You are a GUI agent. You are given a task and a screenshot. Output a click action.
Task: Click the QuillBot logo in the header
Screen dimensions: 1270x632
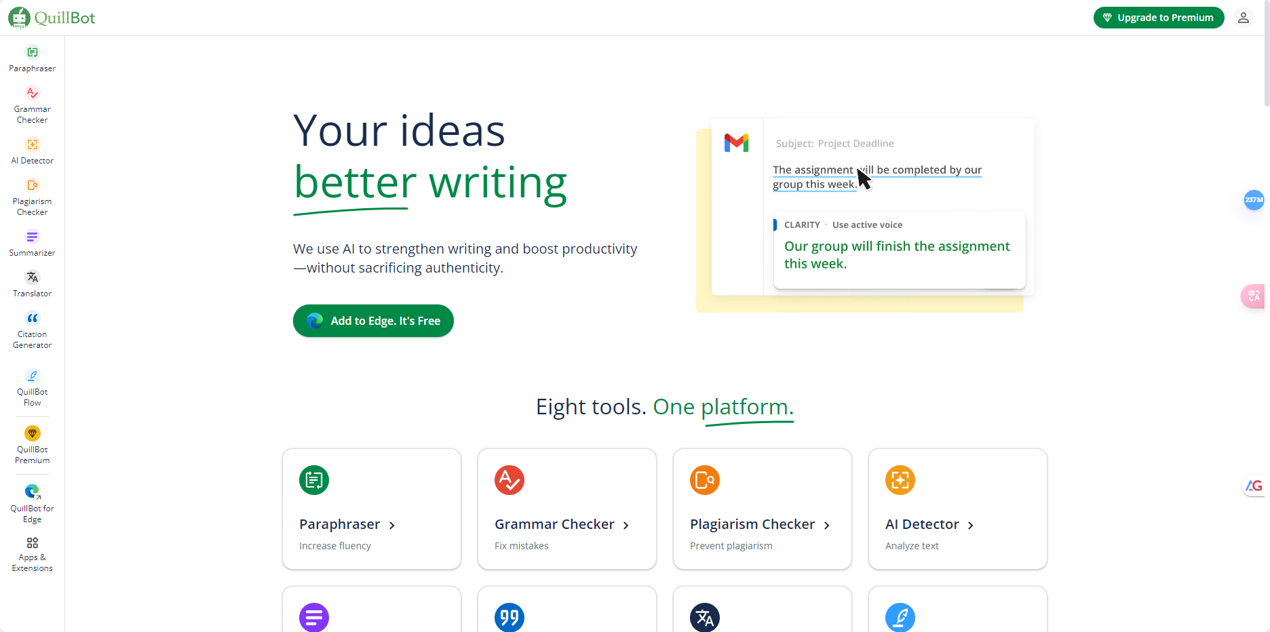point(52,18)
